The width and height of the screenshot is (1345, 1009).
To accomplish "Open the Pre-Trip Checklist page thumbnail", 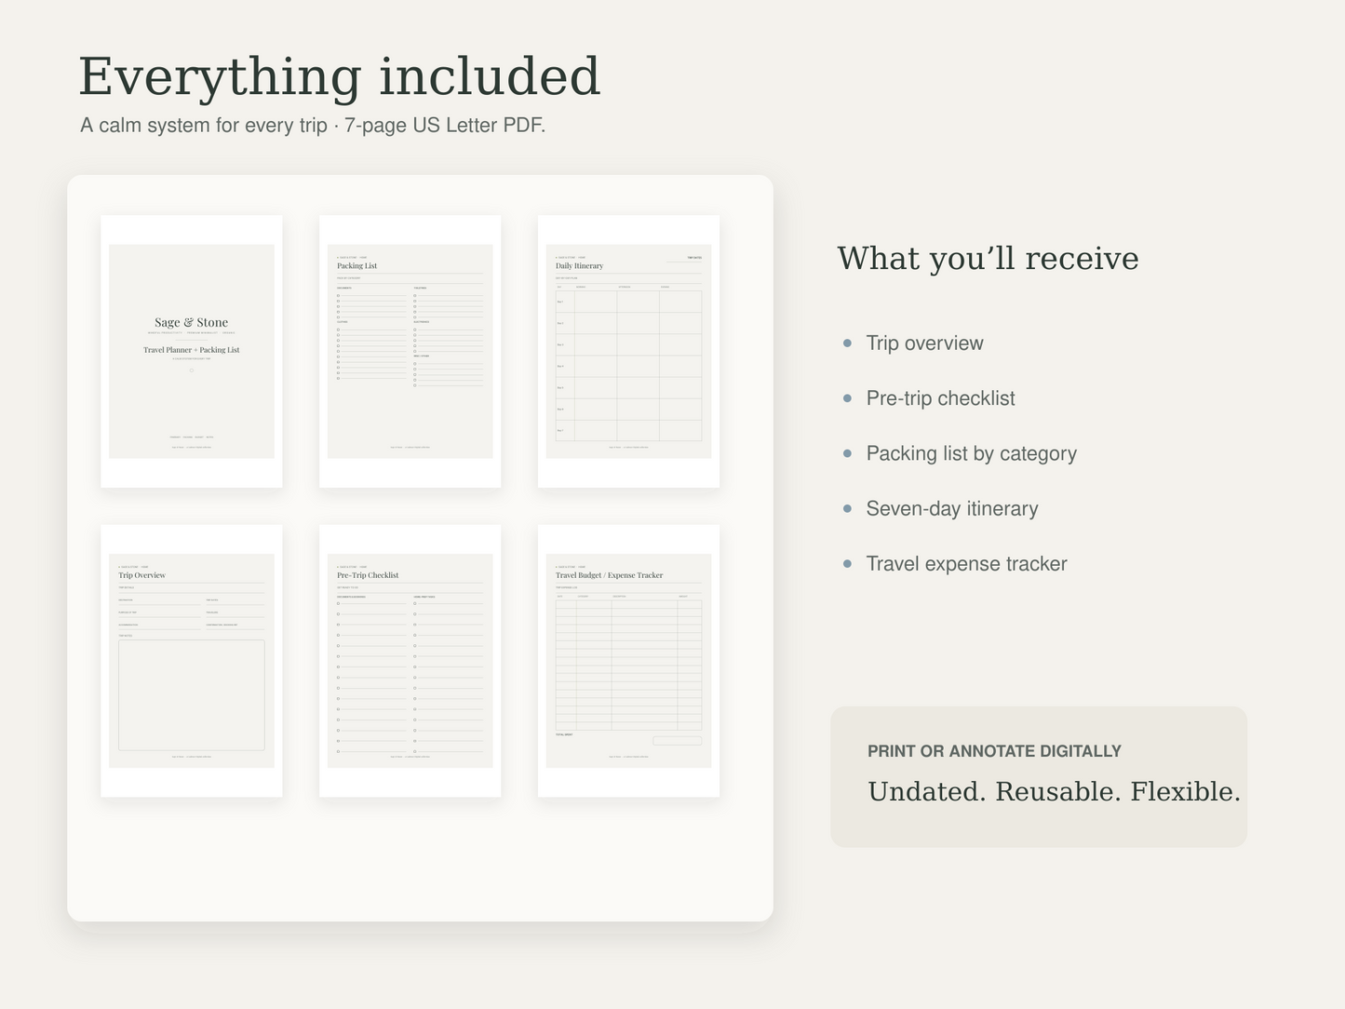I will coord(410,661).
